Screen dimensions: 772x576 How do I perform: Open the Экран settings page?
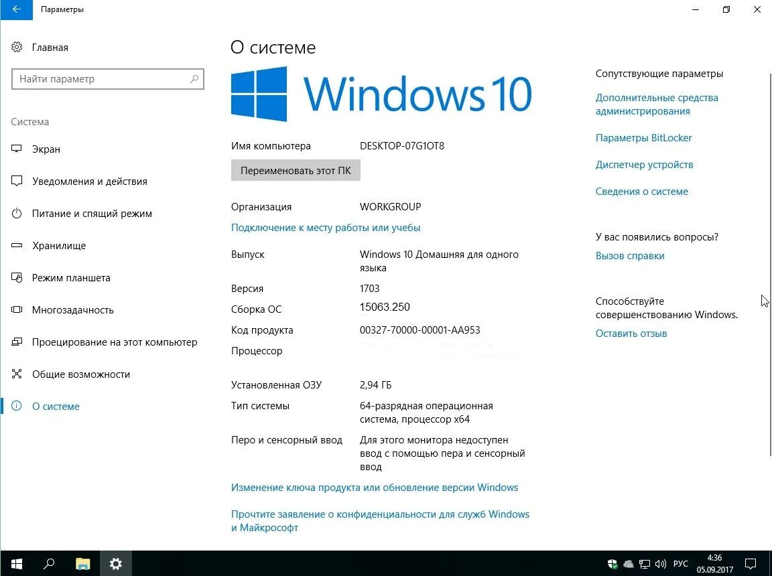pos(46,149)
